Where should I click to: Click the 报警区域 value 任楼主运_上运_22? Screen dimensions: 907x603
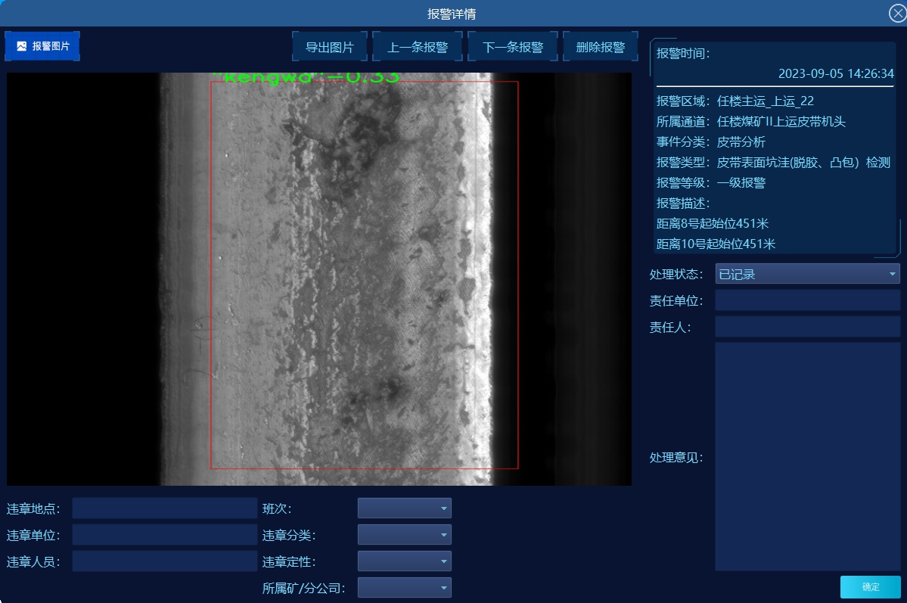766,101
